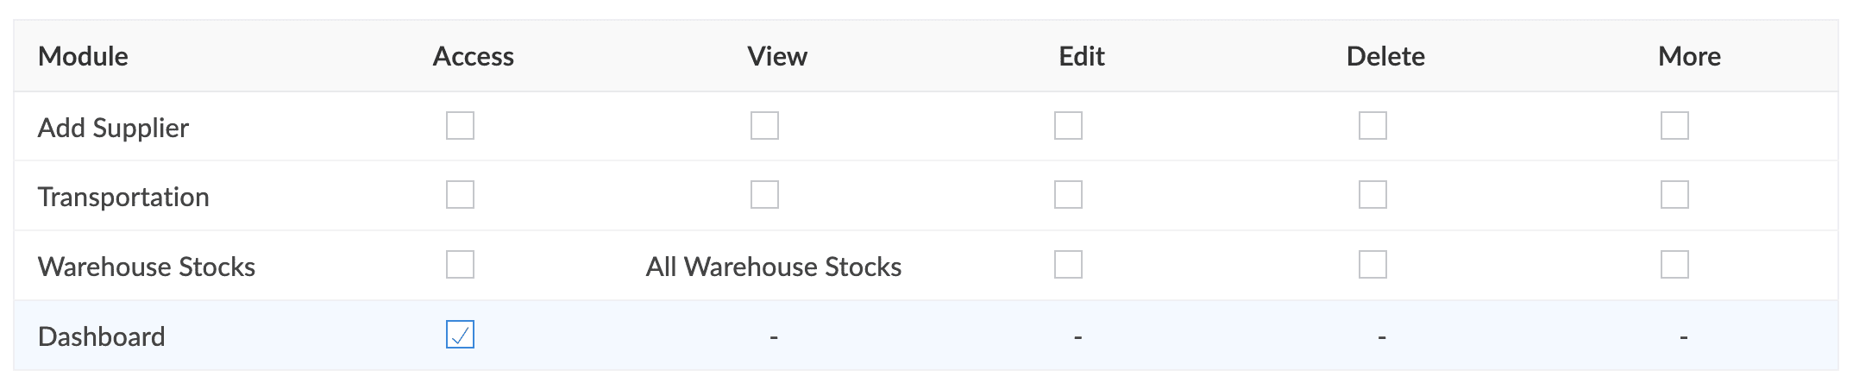Viewport: 1853px width, 383px height.
Task: Select the Dashboard module row label
Action: [x=101, y=336]
